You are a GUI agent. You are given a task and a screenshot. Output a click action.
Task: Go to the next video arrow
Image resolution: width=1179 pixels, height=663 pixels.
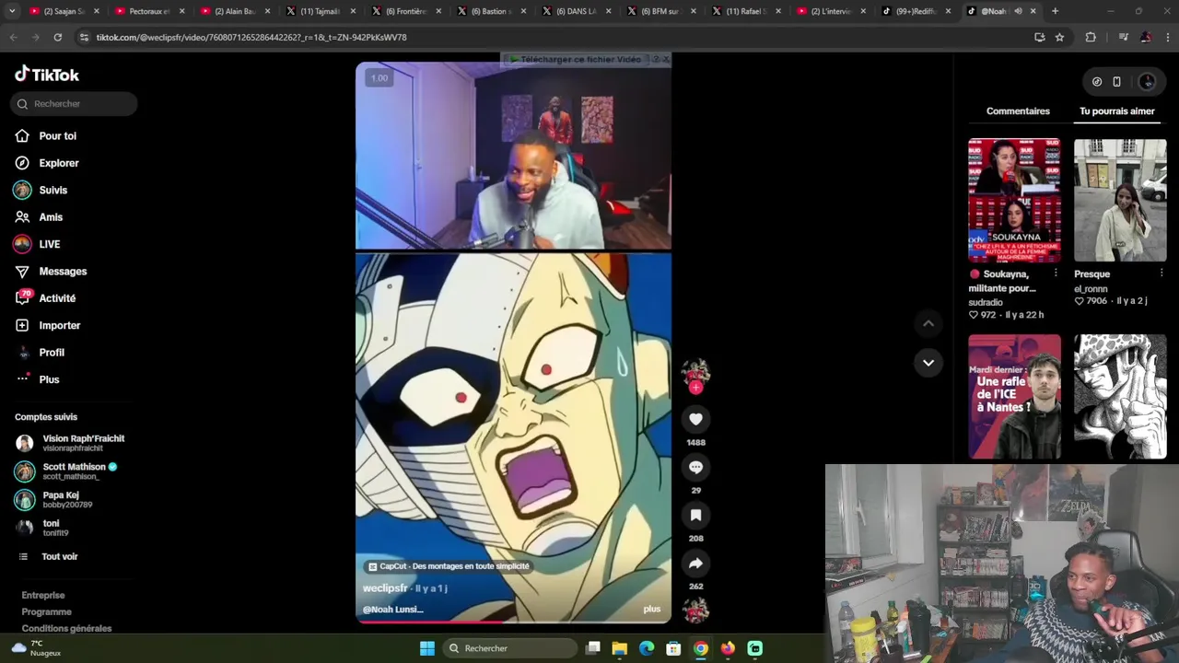tap(928, 363)
